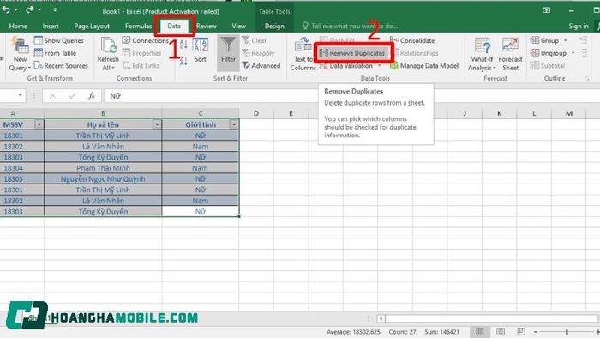Viewport: 600px width, 338px height.
Task: Click Clear filter
Action: 255,40
